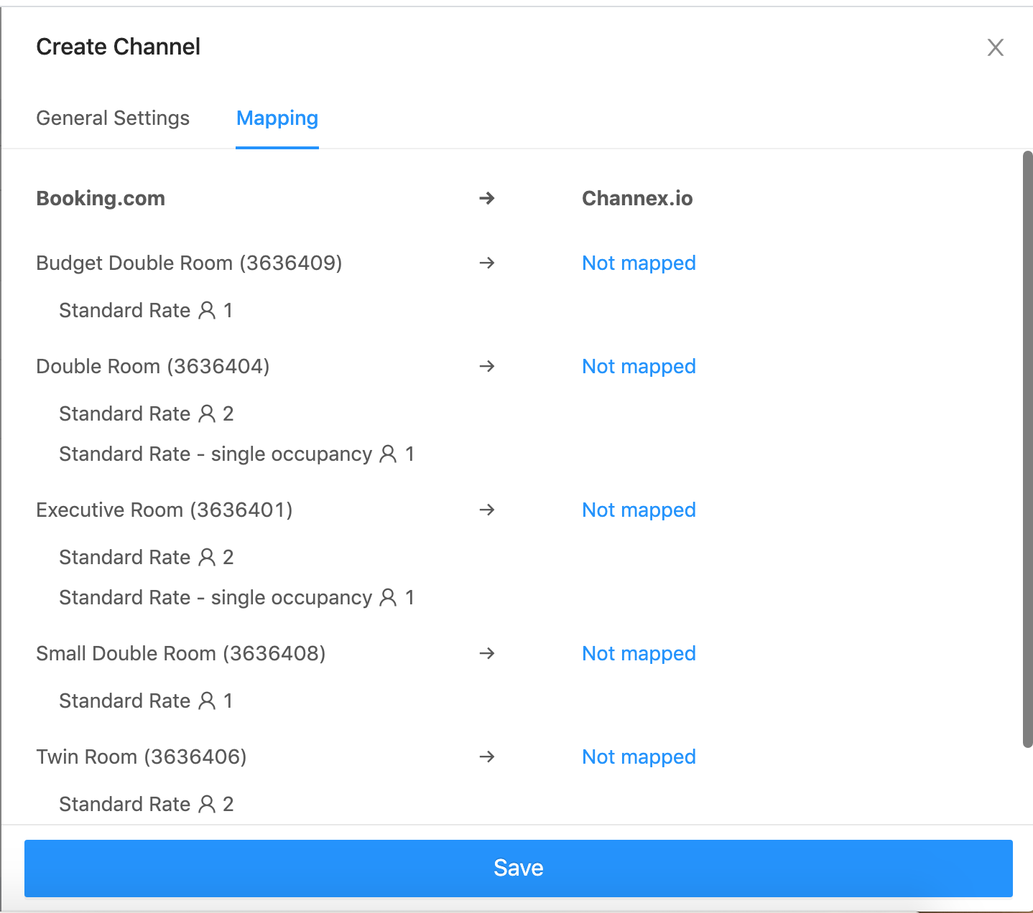Select the Mapping tab
Screen dimensions: 1033x913
coord(277,118)
